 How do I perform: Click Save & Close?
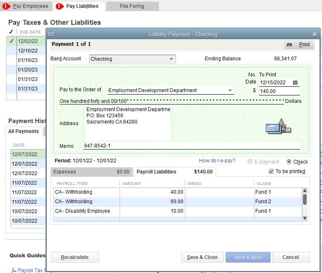(202, 257)
